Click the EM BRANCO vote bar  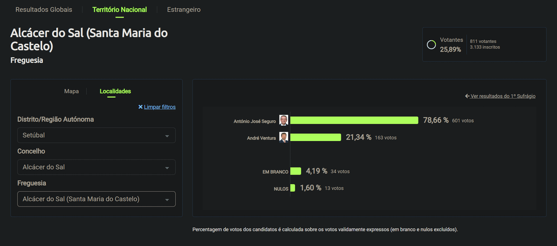coord(296,171)
